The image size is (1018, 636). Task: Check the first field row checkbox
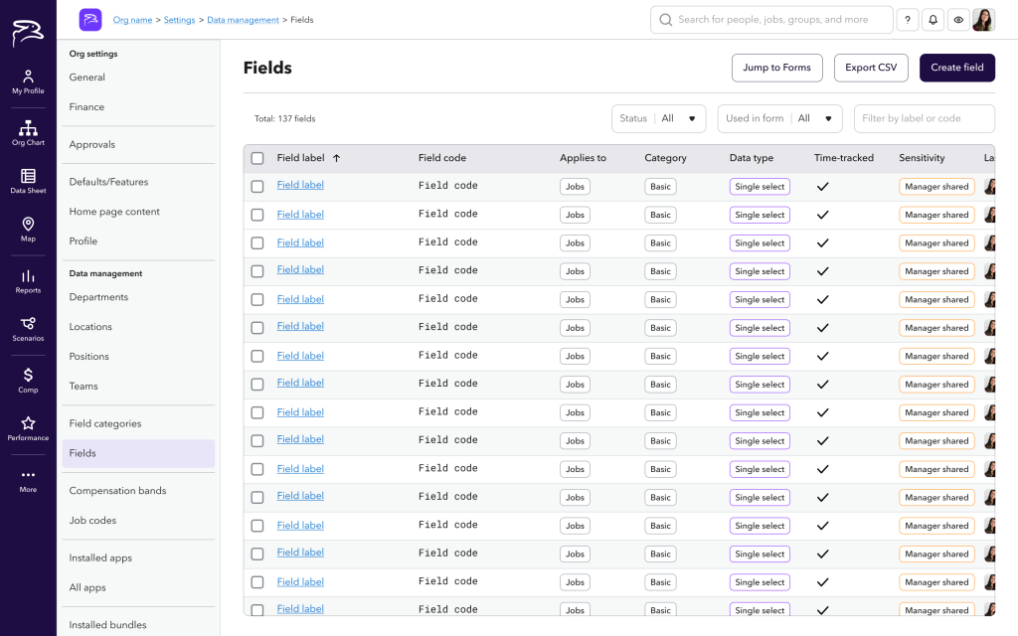point(257,186)
